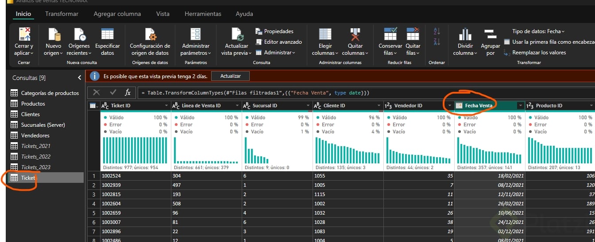This screenshot has width=595, height=242.
Task: Open Vendedor ID column filter dropdown
Action: (x=450, y=106)
